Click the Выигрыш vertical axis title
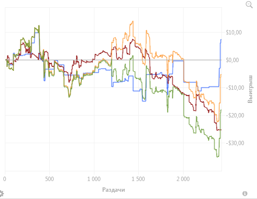Screen dimensions: 257x199 [250, 89]
